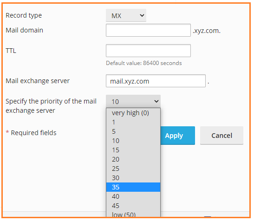Select priority option 40

click(x=133, y=196)
